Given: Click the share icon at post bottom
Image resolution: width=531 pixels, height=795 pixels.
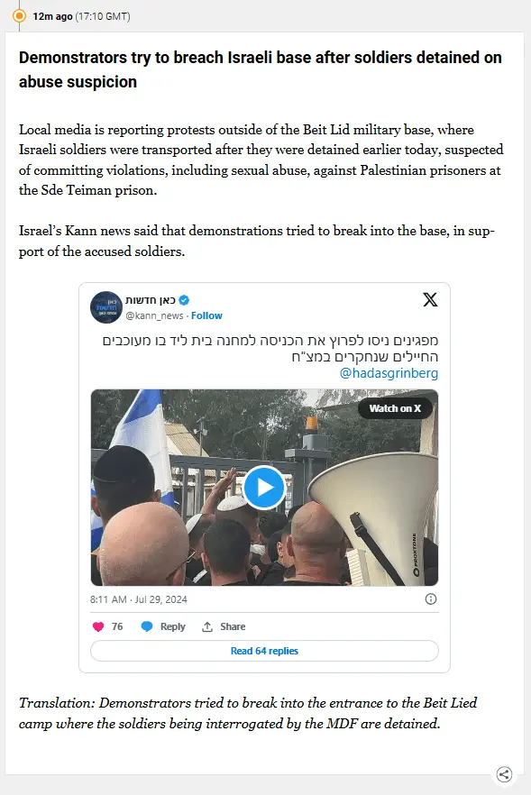Looking at the screenshot, I should pyautogui.click(x=504, y=774).
